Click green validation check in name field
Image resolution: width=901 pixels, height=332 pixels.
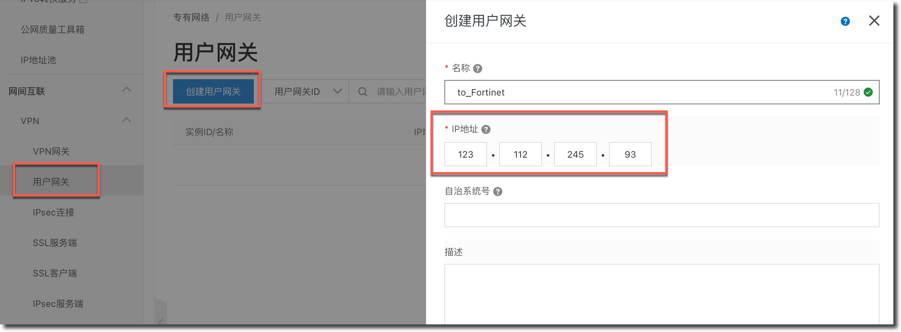tap(868, 92)
